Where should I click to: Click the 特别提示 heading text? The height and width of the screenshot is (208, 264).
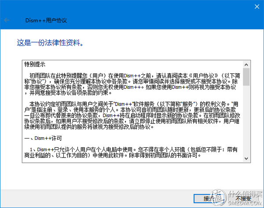(x=35, y=64)
